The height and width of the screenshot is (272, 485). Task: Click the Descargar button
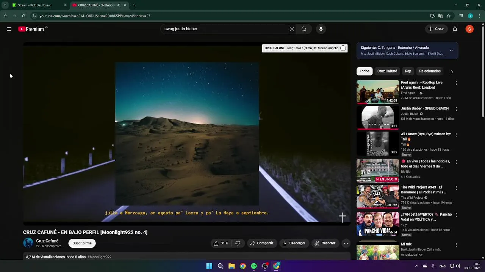294,243
